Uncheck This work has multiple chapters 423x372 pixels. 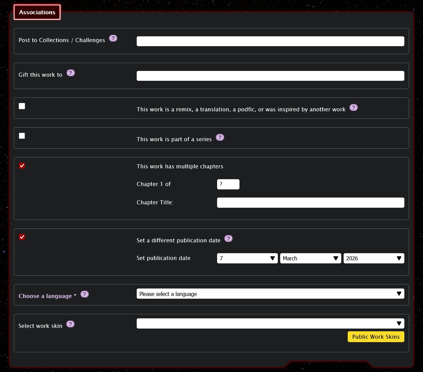pyautogui.click(x=22, y=166)
